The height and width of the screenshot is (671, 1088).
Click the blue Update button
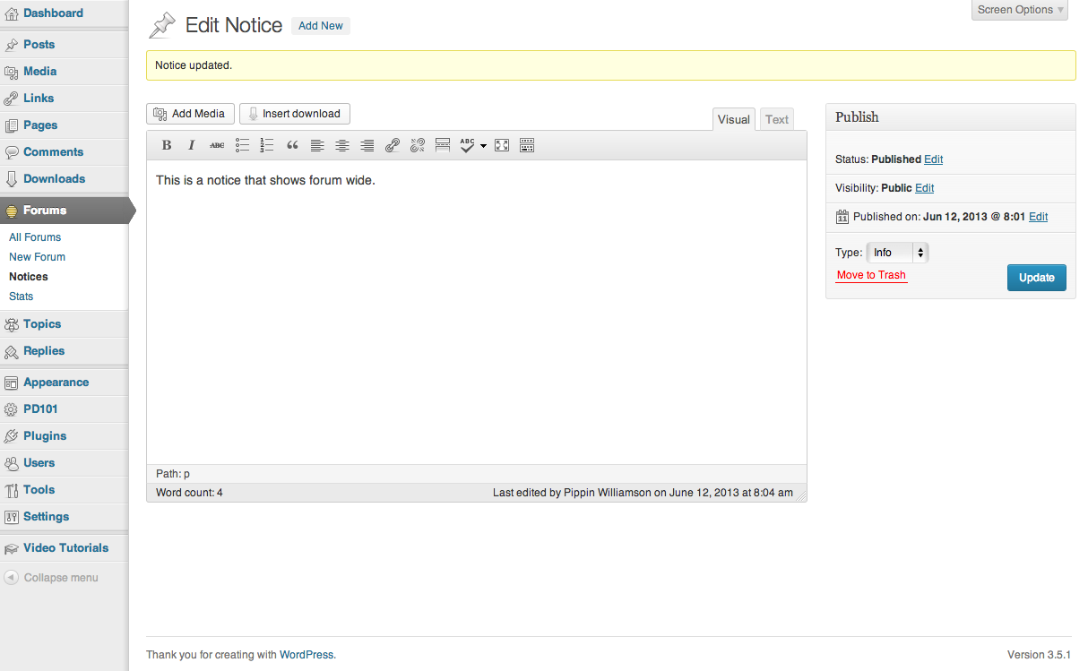click(1036, 278)
